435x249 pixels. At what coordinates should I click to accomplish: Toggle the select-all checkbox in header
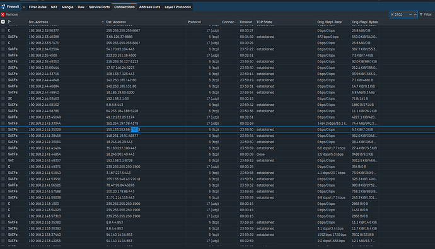tap(3, 21)
